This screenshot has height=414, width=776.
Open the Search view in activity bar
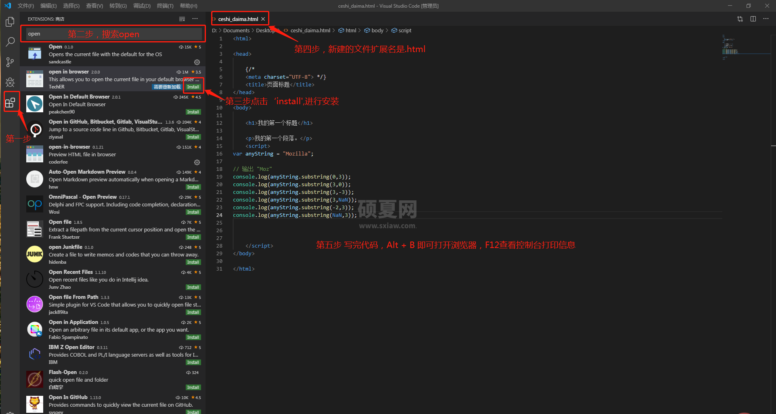(10, 42)
